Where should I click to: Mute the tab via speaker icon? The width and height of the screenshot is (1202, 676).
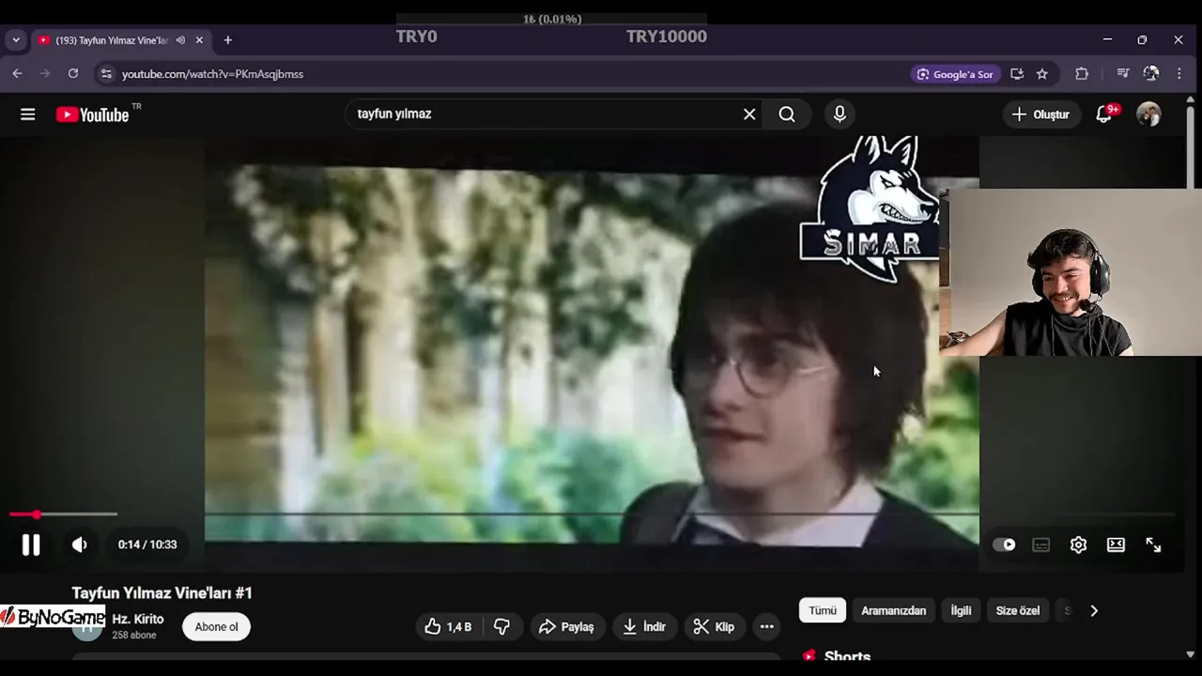coord(180,40)
